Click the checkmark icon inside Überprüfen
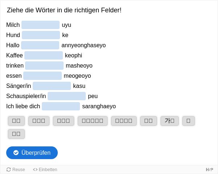 coord(16,153)
